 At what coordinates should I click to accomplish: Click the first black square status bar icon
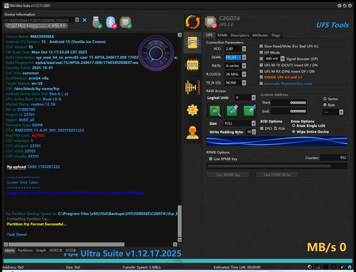[x=326, y=267]
